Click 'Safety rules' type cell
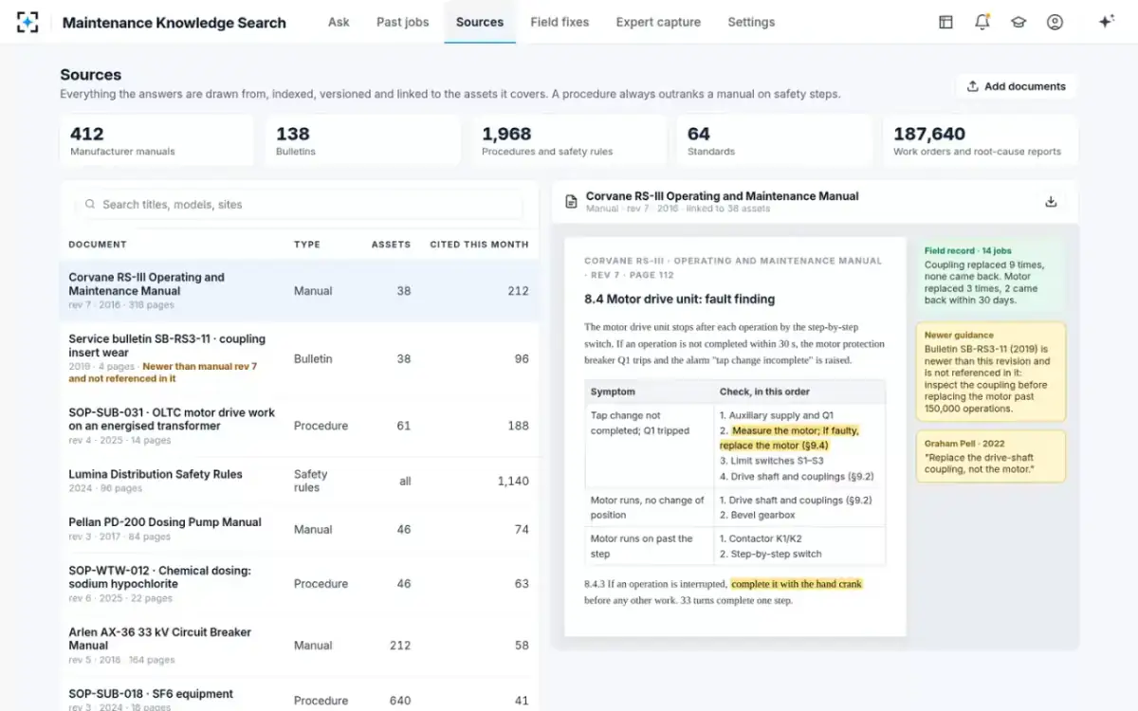Screen dimensions: 1138x711 (310, 481)
